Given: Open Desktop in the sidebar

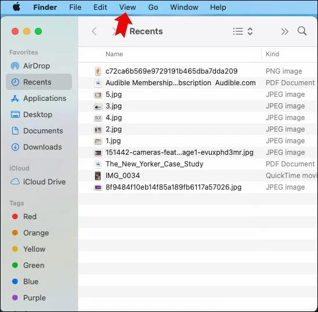Looking at the screenshot, I should [39, 115].
